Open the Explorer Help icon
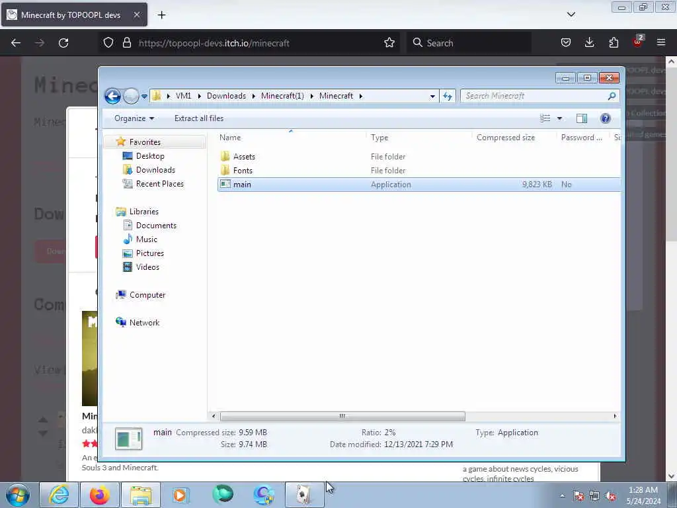Screen dimensions: 677x508 (606, 118)
